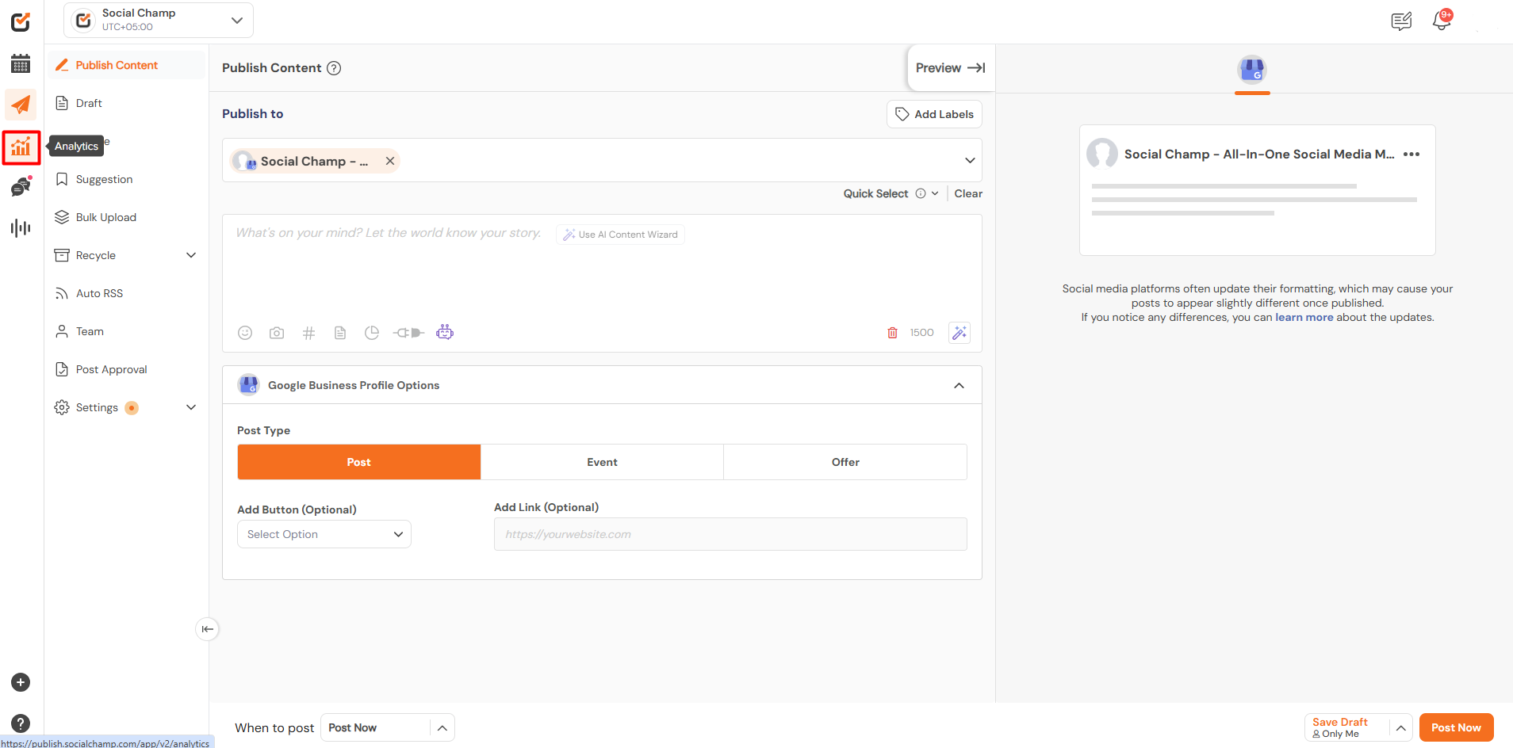This screenshot has height=748, width=1513.
Task: Click Publish Content help question icon
Action: click(335, 68)
